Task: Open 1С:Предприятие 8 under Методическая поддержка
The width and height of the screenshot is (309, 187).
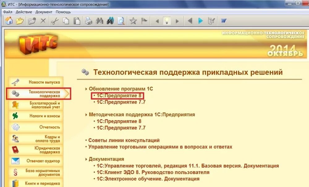Action: click(x=119, y=121)
